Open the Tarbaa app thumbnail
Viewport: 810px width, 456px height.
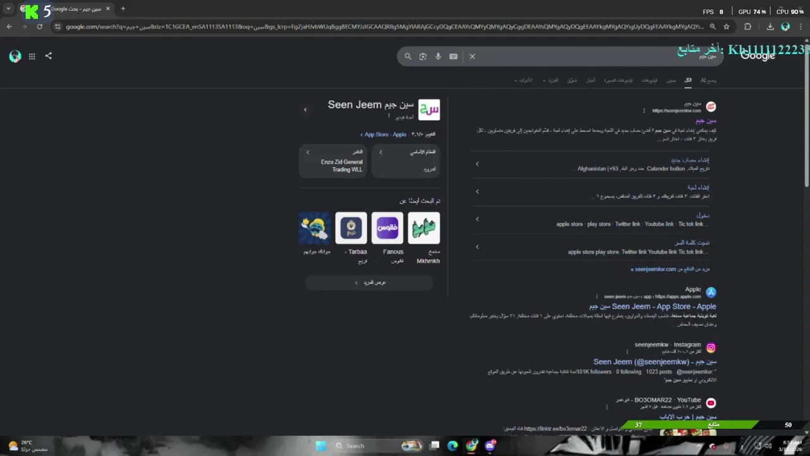pos(351,227)
